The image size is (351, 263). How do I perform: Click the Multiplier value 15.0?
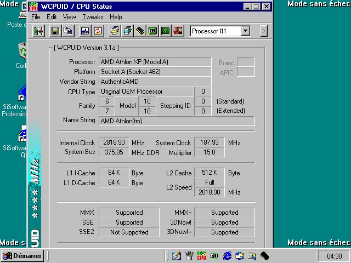pyautogui.click(x=210, y=152)
